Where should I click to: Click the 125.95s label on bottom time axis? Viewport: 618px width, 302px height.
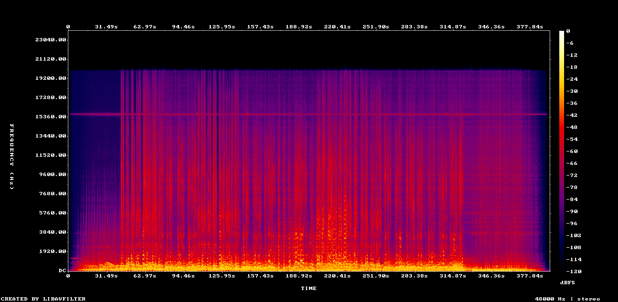(222, 276)
